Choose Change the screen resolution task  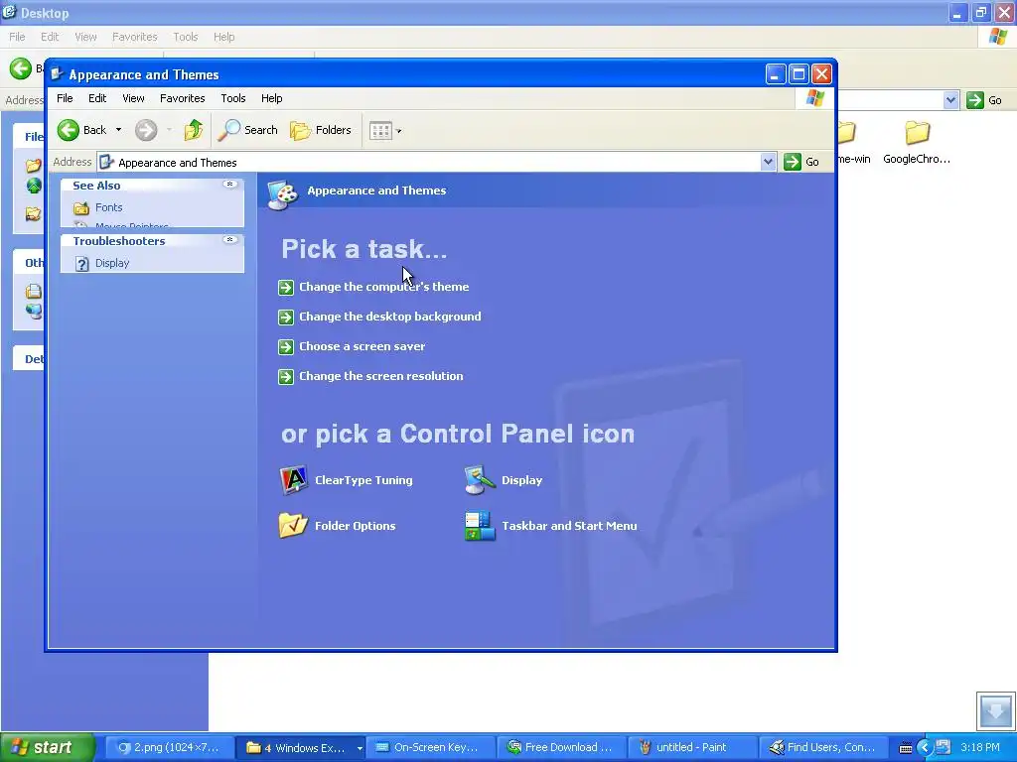coord(380,376)
